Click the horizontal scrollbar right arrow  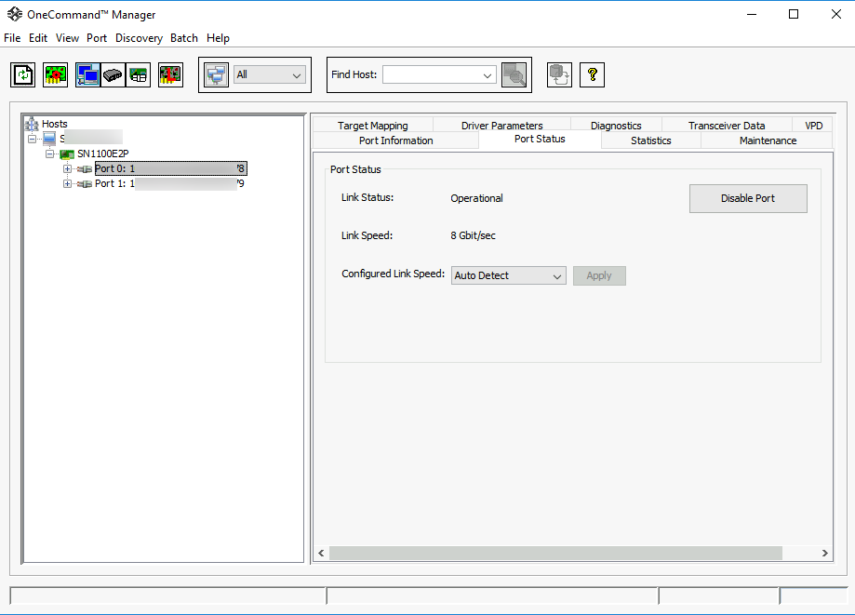pos(825,554)
